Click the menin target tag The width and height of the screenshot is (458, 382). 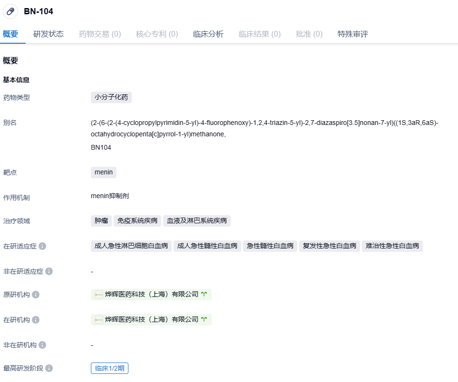pyautogui.click(x=104, y=172)
